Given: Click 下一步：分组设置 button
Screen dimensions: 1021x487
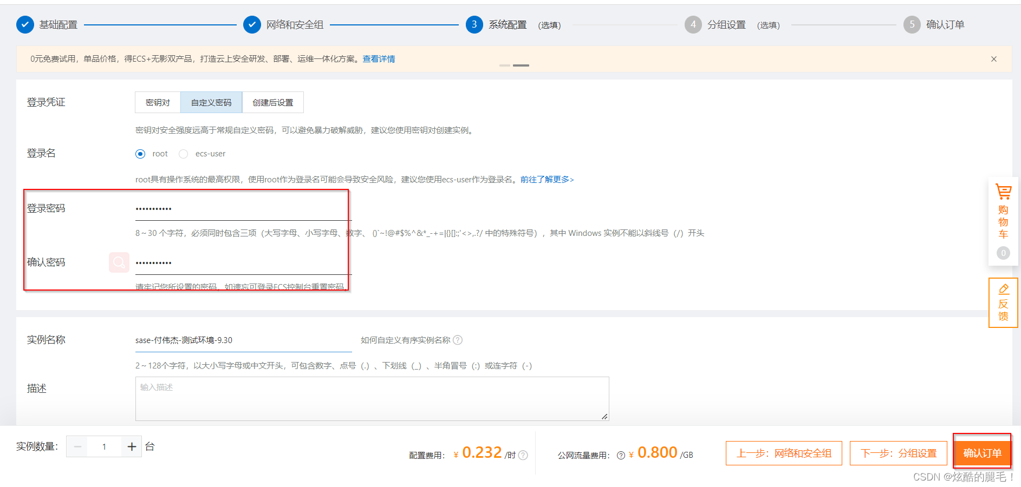Looking at the screenshot, I should tap(899, 453).
